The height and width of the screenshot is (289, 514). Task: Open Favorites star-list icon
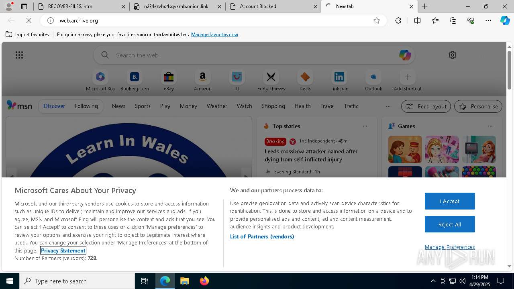point(435,20)
